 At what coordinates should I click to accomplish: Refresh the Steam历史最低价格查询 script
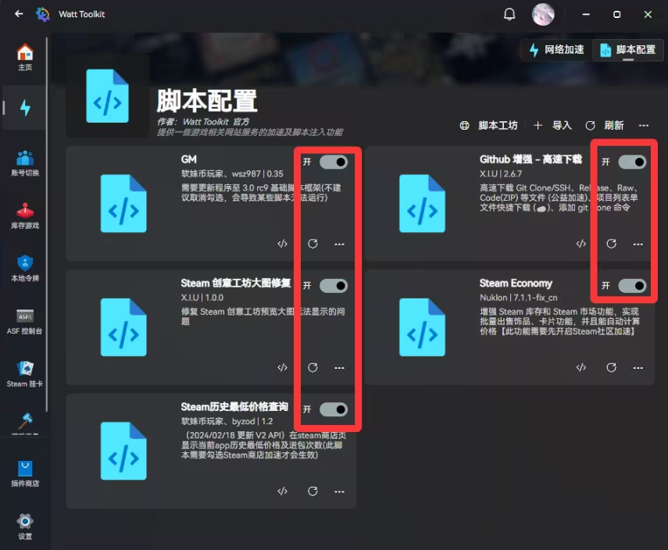313,491
